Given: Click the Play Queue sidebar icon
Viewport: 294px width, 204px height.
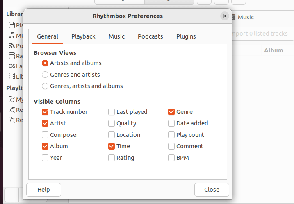Looking at the screenshot, I should 11,25.
